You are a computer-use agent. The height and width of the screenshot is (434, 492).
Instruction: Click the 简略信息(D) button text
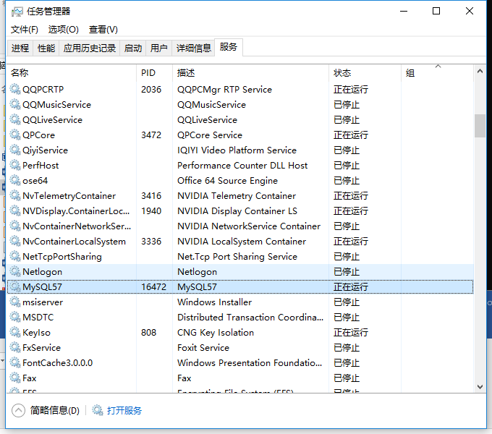pos(55,410)
